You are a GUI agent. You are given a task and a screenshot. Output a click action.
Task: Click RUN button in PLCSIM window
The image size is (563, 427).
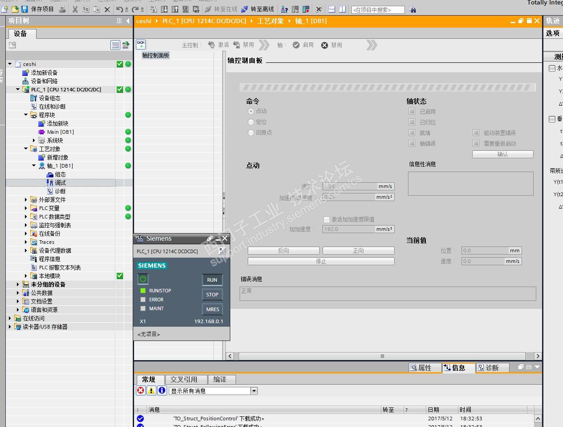(x=212, y=280)
